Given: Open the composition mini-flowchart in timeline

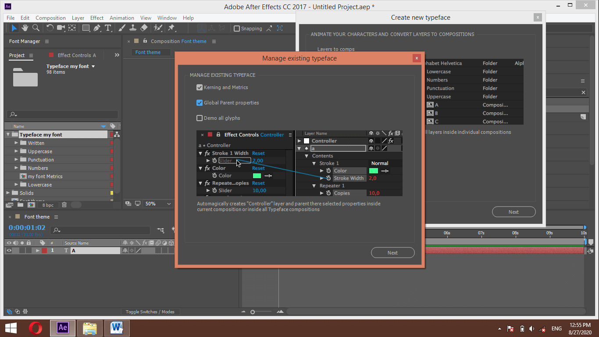Looking at the screenshot, I should click(161, 230).
